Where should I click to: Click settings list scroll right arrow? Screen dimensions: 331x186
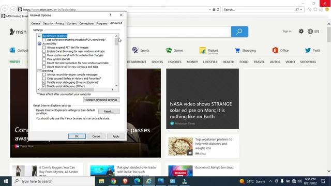(x=112, y=89)
